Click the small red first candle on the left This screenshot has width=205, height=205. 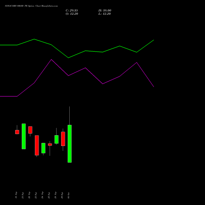pos(17,132)
